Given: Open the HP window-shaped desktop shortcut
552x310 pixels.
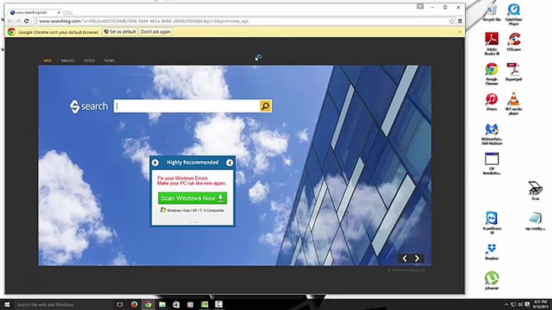Looking at the screenshot, I should [492, 164].
